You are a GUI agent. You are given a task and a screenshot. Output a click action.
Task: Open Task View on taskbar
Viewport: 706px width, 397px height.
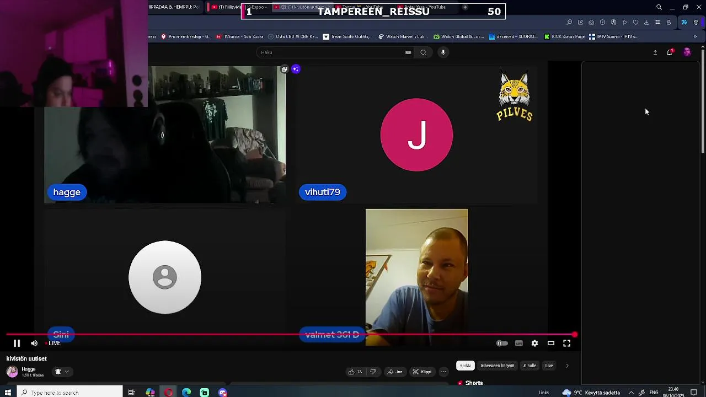(x=131, y=392)
